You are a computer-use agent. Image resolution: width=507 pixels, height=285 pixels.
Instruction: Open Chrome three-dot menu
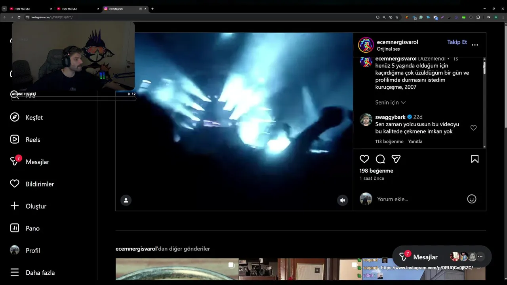pyautogui.click(x=502, y=17)
